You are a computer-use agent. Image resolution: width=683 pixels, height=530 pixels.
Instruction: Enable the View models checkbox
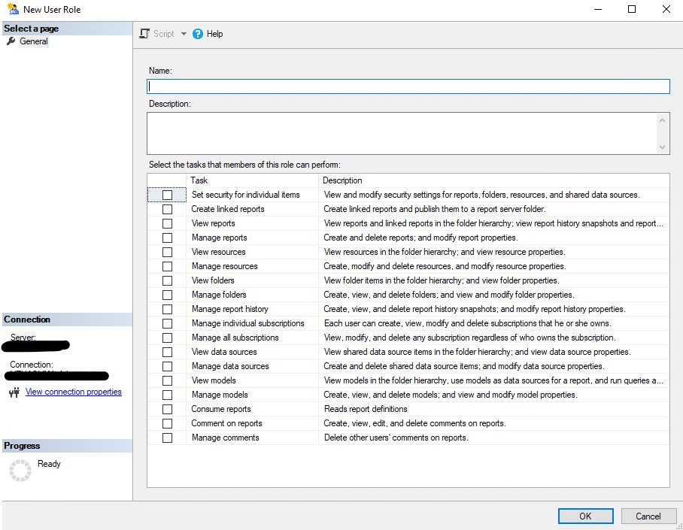coord(167,380)
